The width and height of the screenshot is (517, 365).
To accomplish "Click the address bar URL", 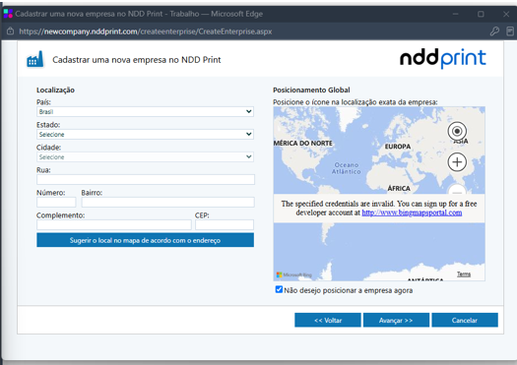I will click(x=146, y=31).
